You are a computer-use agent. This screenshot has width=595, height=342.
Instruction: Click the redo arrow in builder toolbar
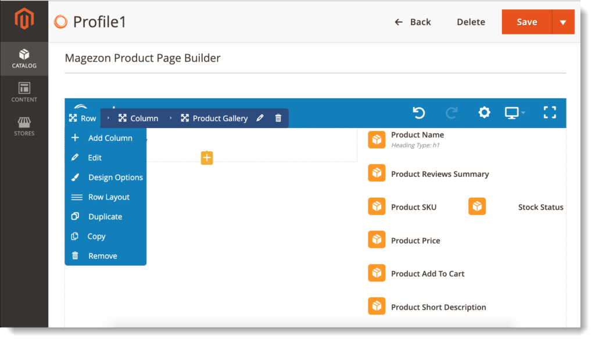[451, 112]
